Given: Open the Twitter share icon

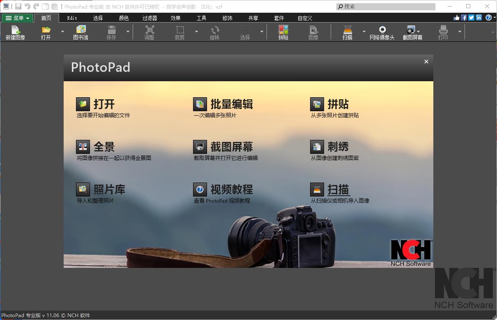Looking at the screenshot, I should (x=472, y=18).
